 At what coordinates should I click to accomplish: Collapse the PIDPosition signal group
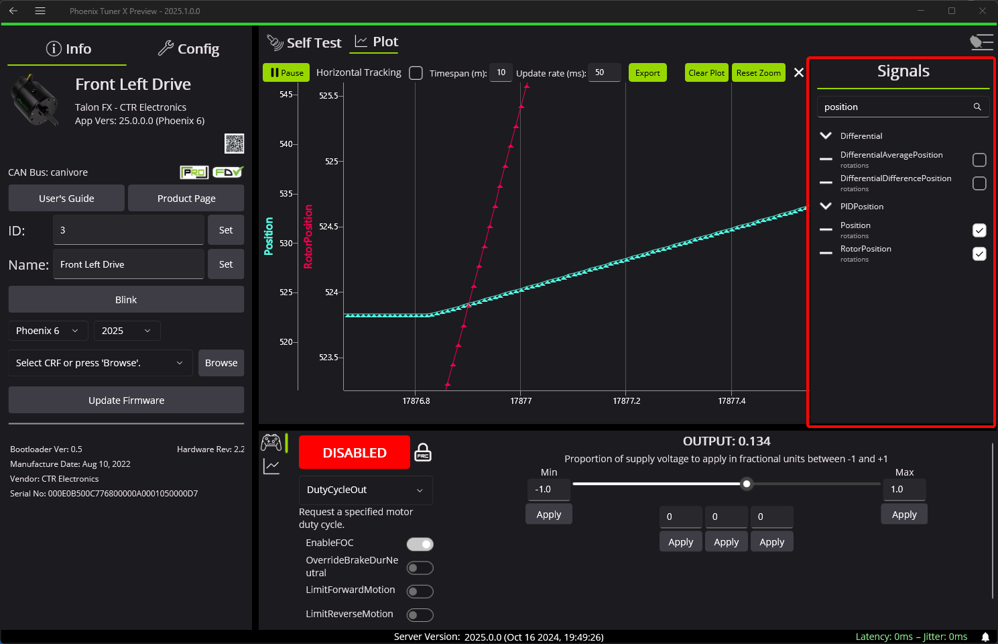coord(826,206)
